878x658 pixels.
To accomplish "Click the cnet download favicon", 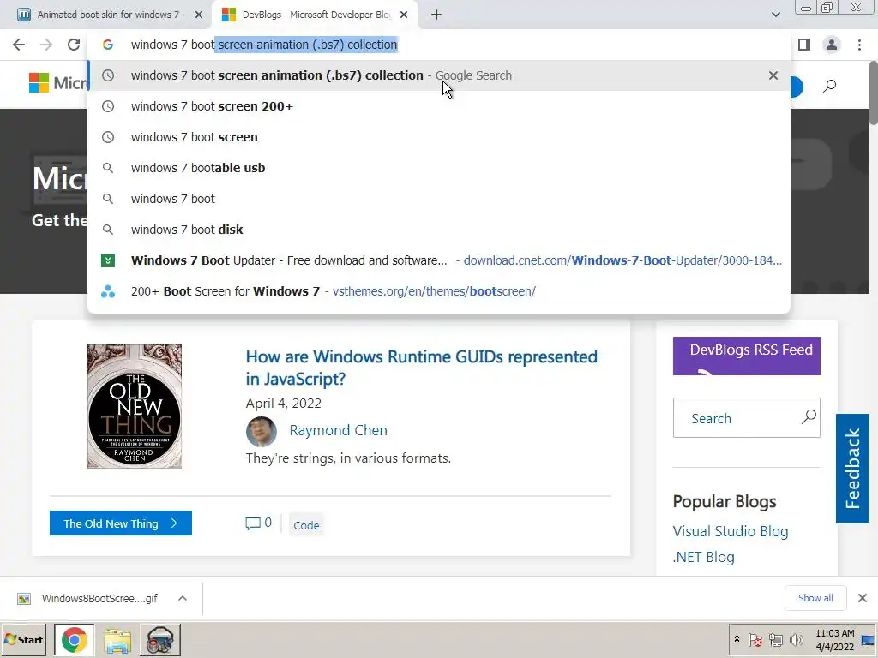I will click(108, 260).
